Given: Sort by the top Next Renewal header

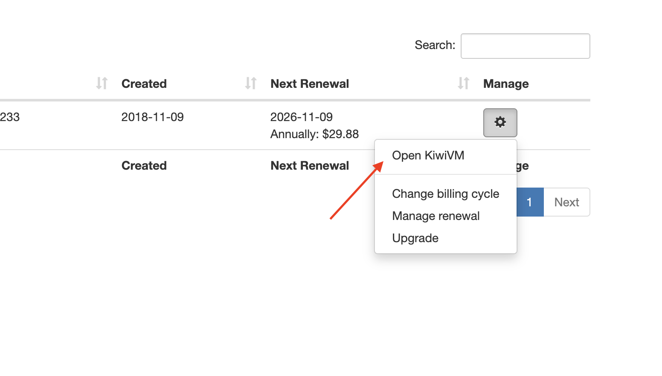Looking at the screenshot, I should 310,84.
